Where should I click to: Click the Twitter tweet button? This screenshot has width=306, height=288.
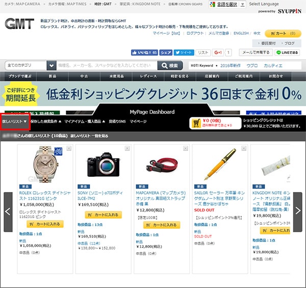[x=184, y=53]
